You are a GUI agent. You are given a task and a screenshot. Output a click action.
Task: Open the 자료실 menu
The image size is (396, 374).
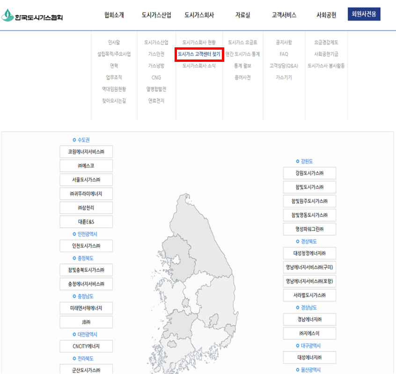pyautogui.click(x=242, y=15)
